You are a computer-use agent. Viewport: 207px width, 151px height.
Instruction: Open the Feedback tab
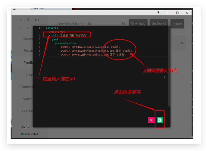coord(27,111)
